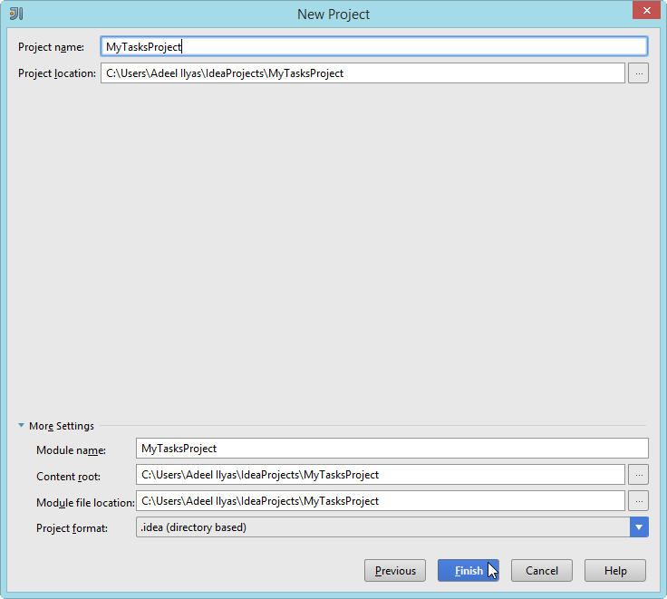Open the content root browse button
The height and width of the screenshot is (599, 667).
point(638,474)
